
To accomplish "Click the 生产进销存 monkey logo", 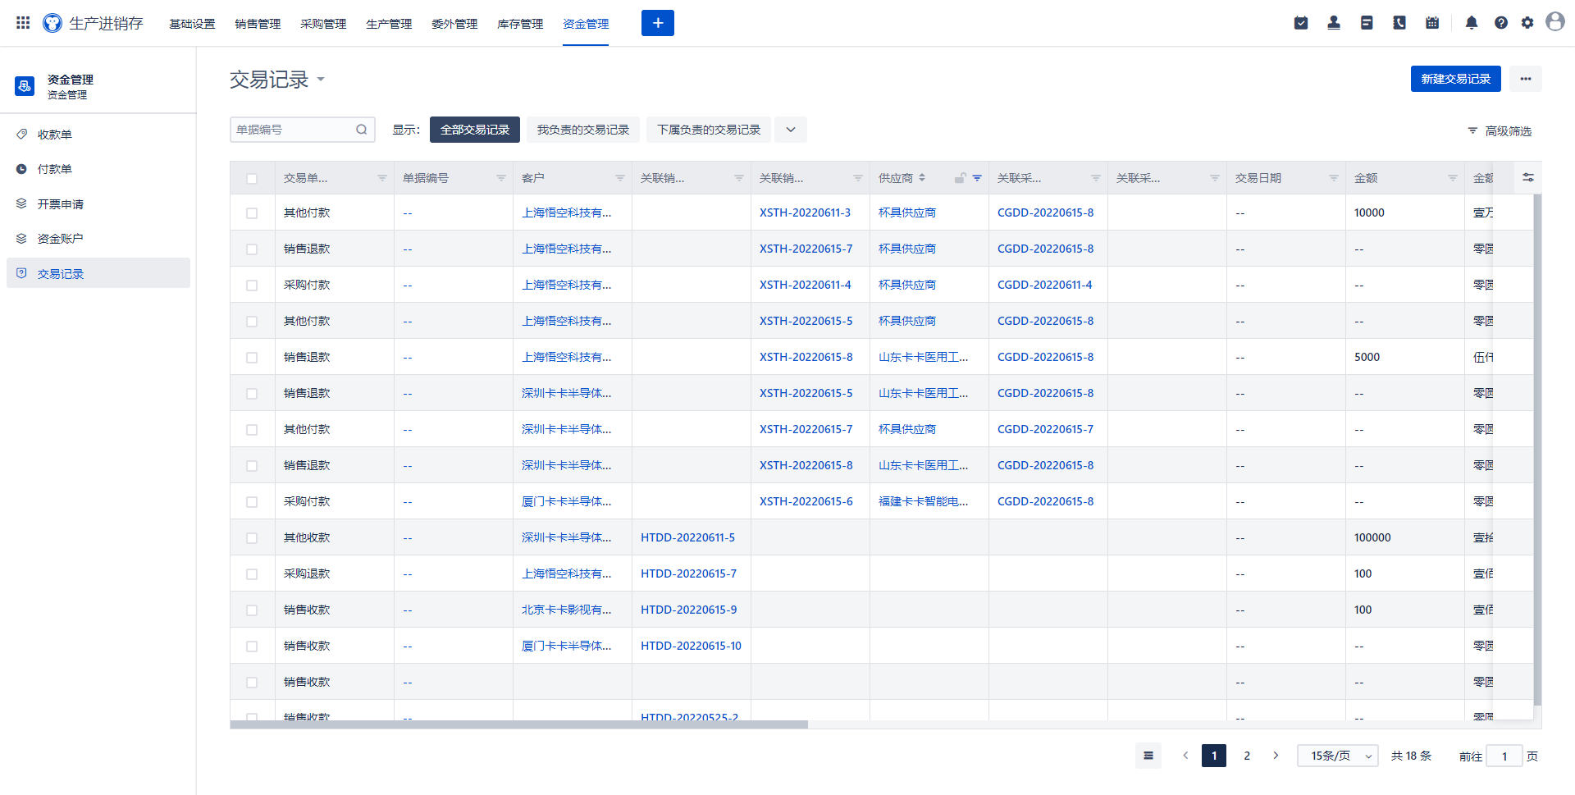I will click(x=52, y=23).
